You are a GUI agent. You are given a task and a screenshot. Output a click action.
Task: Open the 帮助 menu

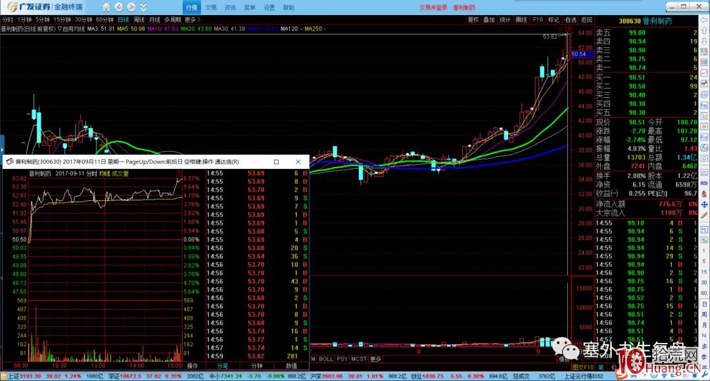coord(289,8)
